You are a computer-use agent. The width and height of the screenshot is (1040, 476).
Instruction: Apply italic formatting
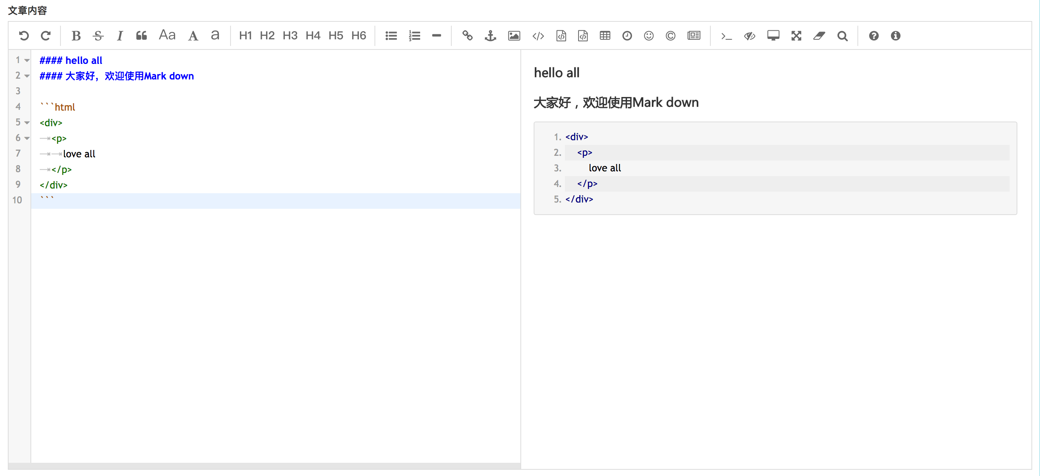[119, 36]
